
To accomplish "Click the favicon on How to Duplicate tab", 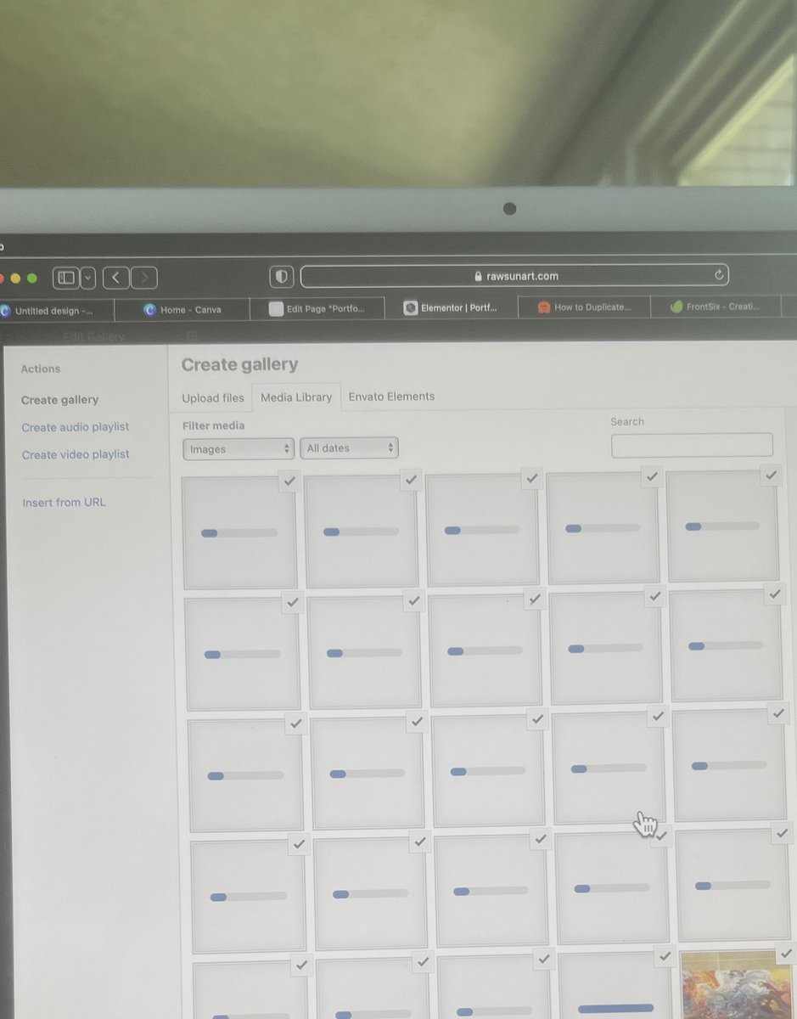I will click(544, 307).
